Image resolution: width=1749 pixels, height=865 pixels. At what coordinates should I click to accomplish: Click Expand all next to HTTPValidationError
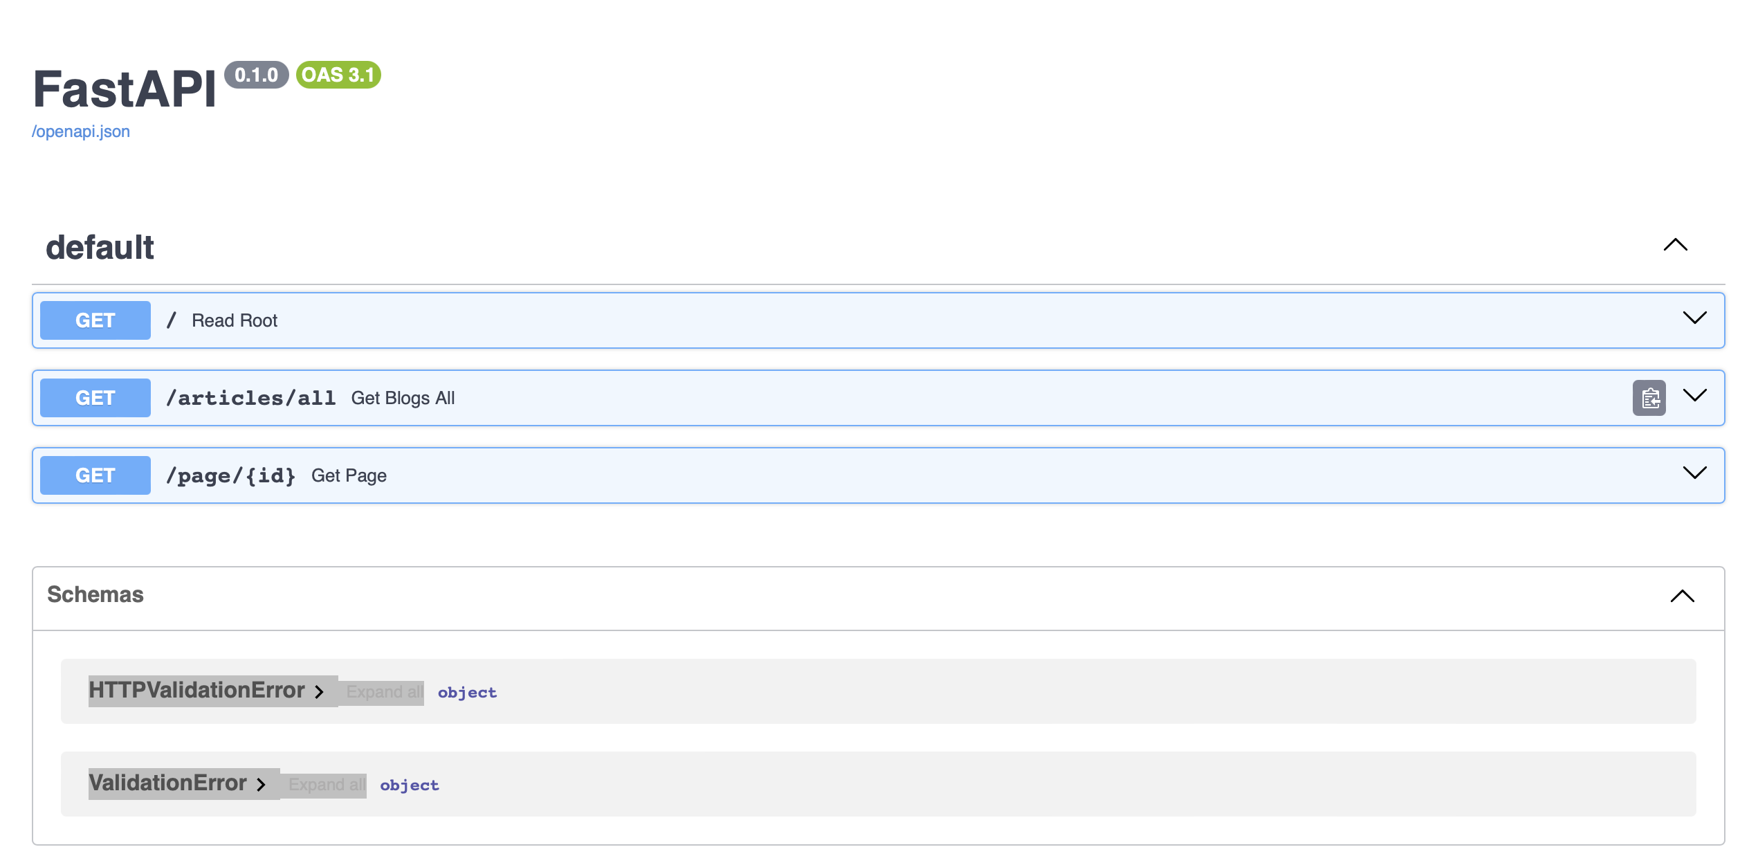point(384,692)
